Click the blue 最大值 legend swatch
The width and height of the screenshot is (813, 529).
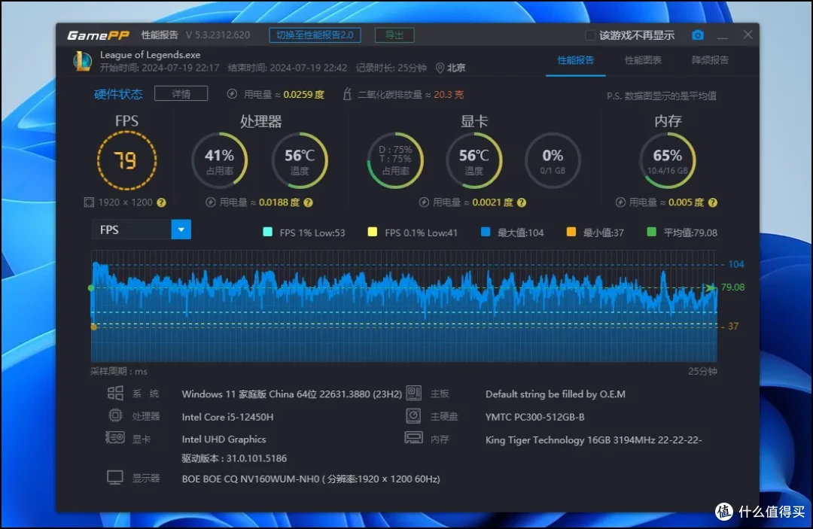click(x=486, y=232)
